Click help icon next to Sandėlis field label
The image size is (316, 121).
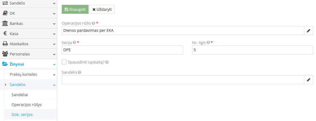[79, 72]
